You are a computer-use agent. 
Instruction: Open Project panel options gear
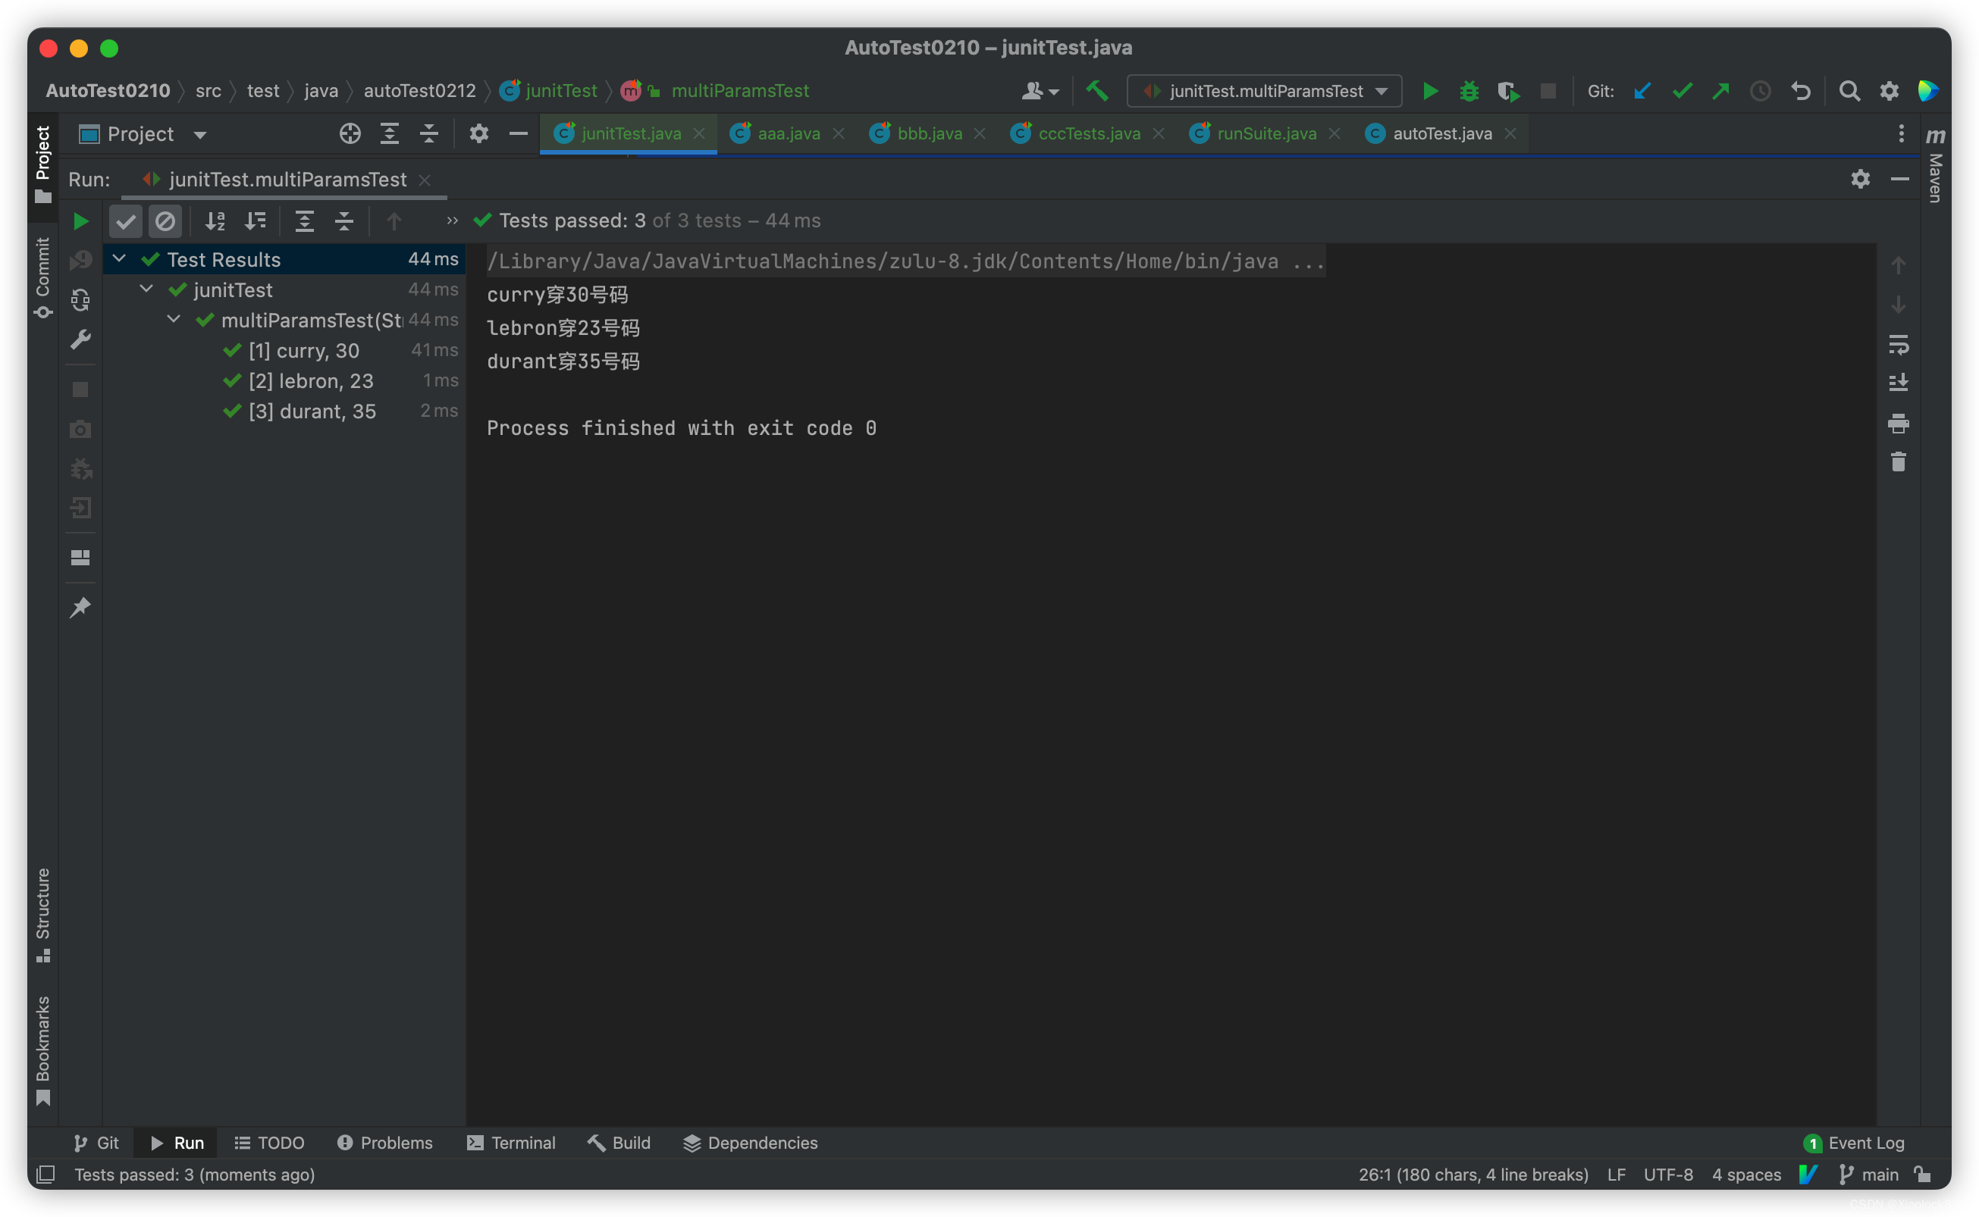(x=479, y=133)
